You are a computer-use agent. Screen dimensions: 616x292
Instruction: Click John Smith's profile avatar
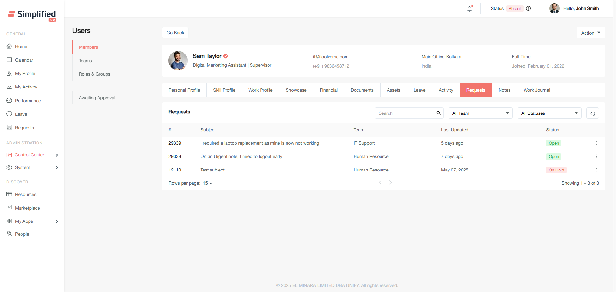click(x=554, y=9)
